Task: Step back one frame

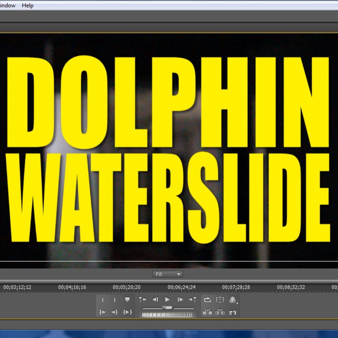Action: pos(155,299)
